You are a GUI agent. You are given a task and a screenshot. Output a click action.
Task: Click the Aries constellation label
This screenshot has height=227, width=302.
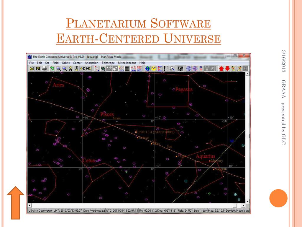58,85
